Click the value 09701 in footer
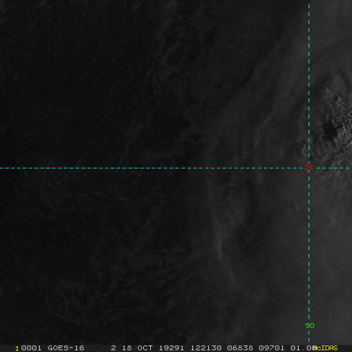The image size is (352, 352). coord(272,348)
